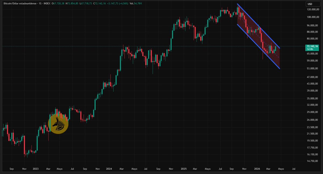Click the 88.000,00 price axis label

(313, 32)
